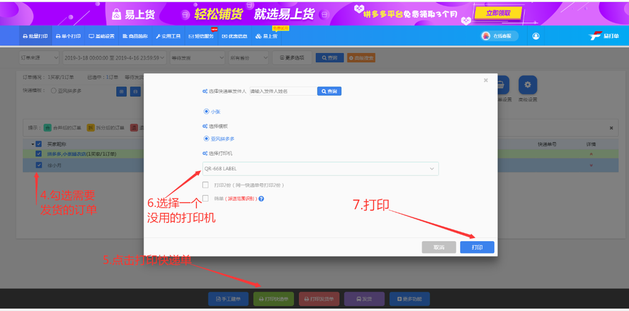Screen dimensions: 629x311
Task: Expand 更多选项 filter options
Action: pos(292,58)
